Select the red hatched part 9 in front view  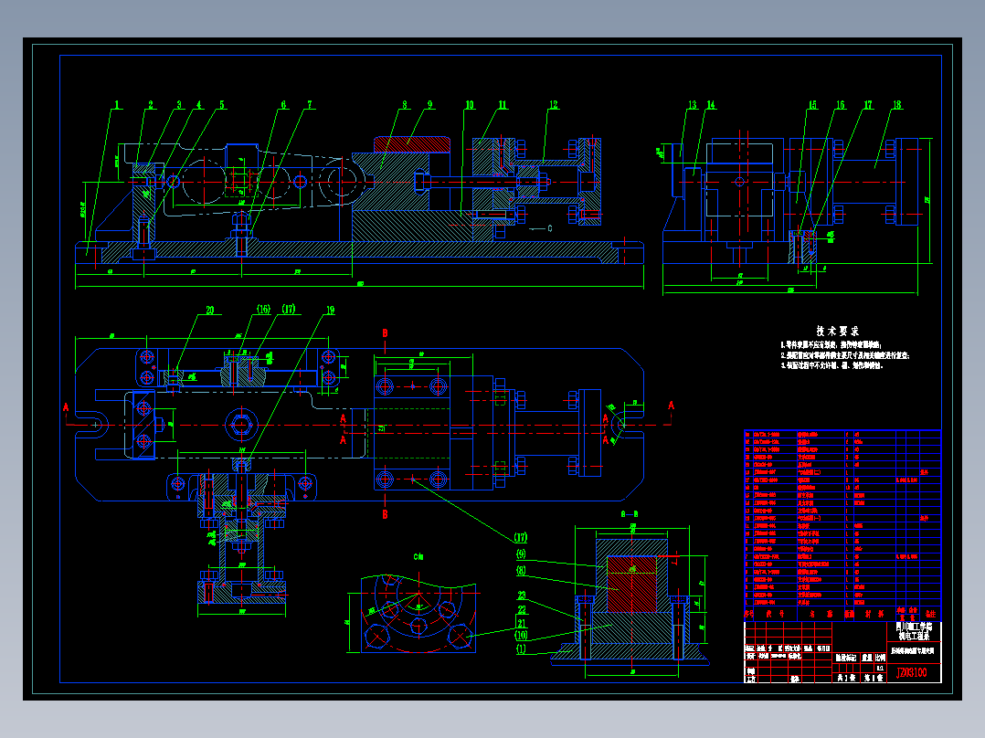[x=411, y=143]
